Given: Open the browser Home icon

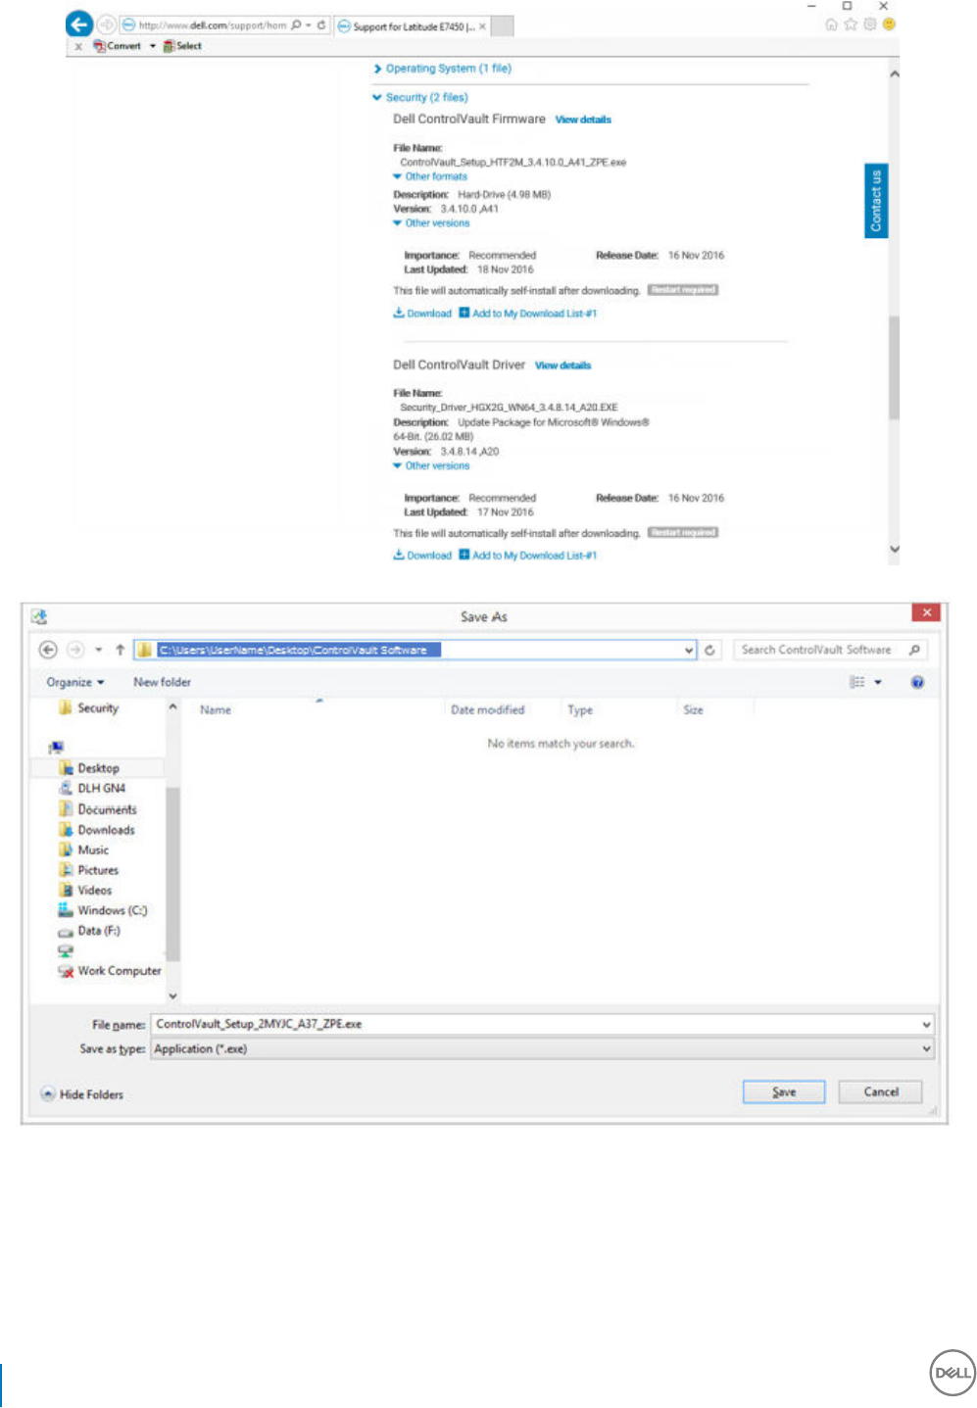Looking at the screenshot, I should 831,24.
